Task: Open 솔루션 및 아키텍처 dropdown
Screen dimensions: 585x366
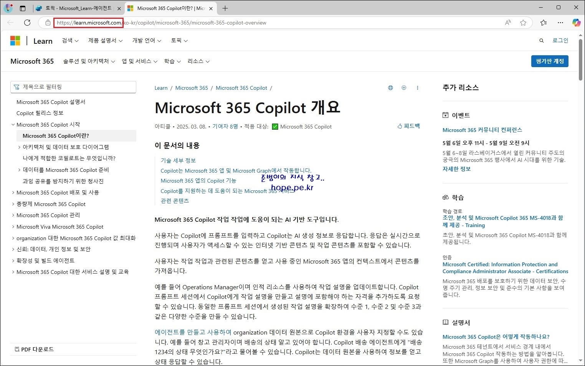Action: [x=89, y=61]
